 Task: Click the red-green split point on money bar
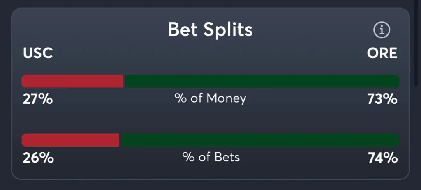pyautogui.click(x=124, y=81)
